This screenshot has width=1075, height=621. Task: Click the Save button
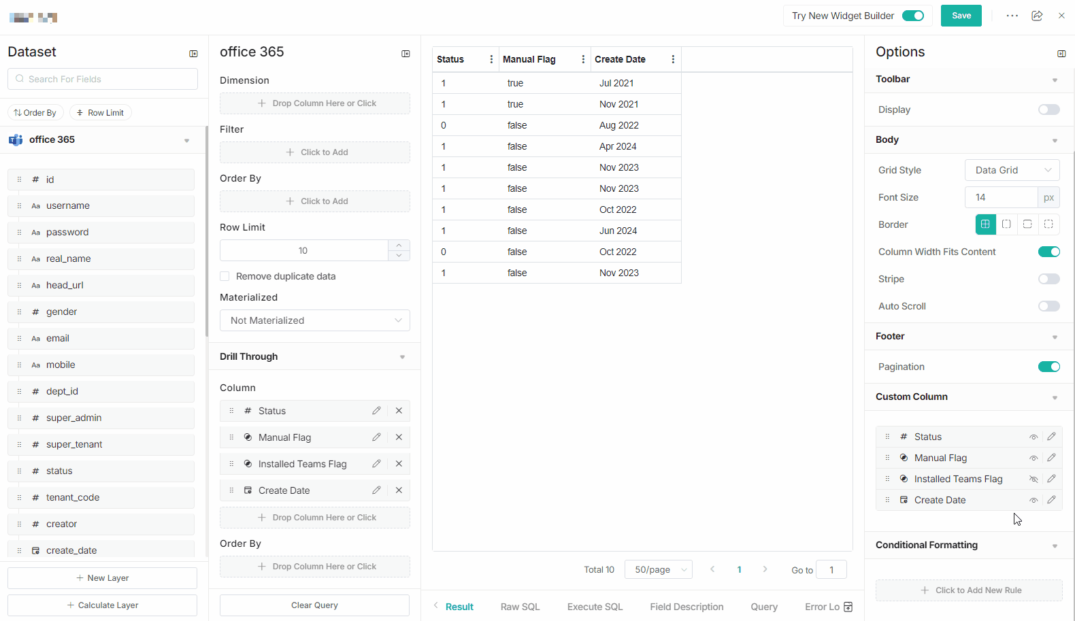(961, 16)
